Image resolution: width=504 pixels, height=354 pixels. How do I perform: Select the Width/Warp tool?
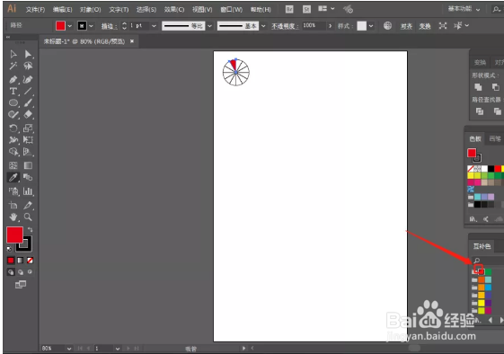pyautogui.click(x=13, y=140)
